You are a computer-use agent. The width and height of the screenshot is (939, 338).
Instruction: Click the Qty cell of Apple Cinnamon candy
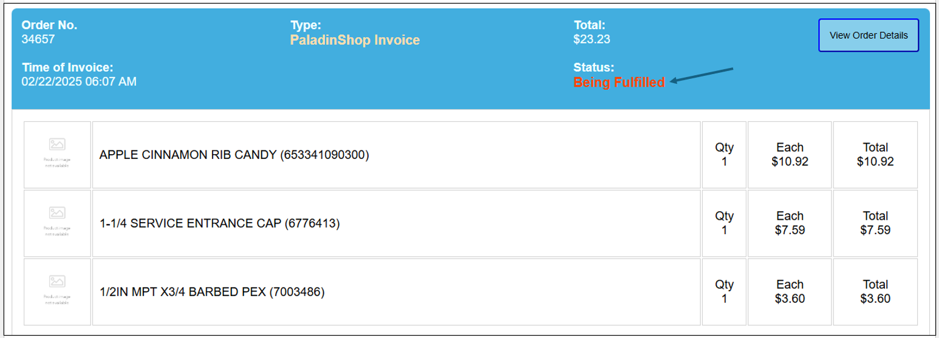pos(724,155)
